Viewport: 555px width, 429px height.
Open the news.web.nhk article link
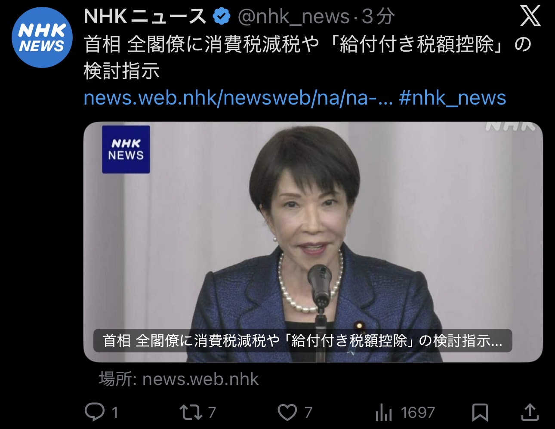point(238,98)
